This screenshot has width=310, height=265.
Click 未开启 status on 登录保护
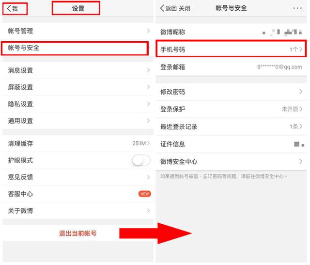tap(290, 109)
